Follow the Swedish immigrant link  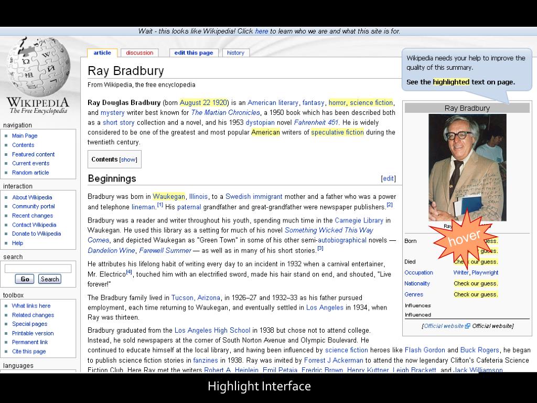click(254, 197)
